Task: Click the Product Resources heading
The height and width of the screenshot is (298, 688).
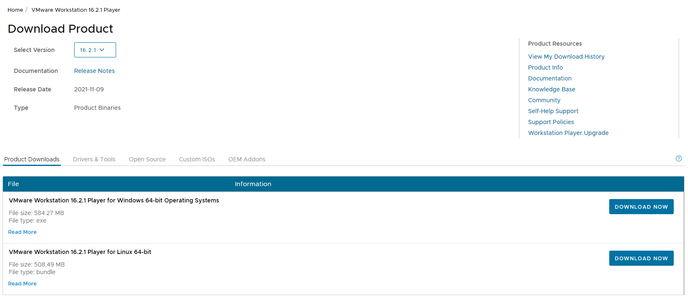Action: tap(555, 44)
